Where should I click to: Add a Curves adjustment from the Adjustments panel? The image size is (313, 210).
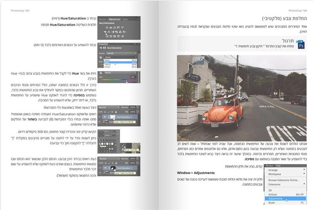[x=115, y=27]
